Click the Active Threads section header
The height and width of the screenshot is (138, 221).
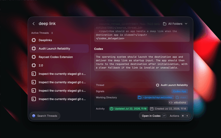click(40, 33)
